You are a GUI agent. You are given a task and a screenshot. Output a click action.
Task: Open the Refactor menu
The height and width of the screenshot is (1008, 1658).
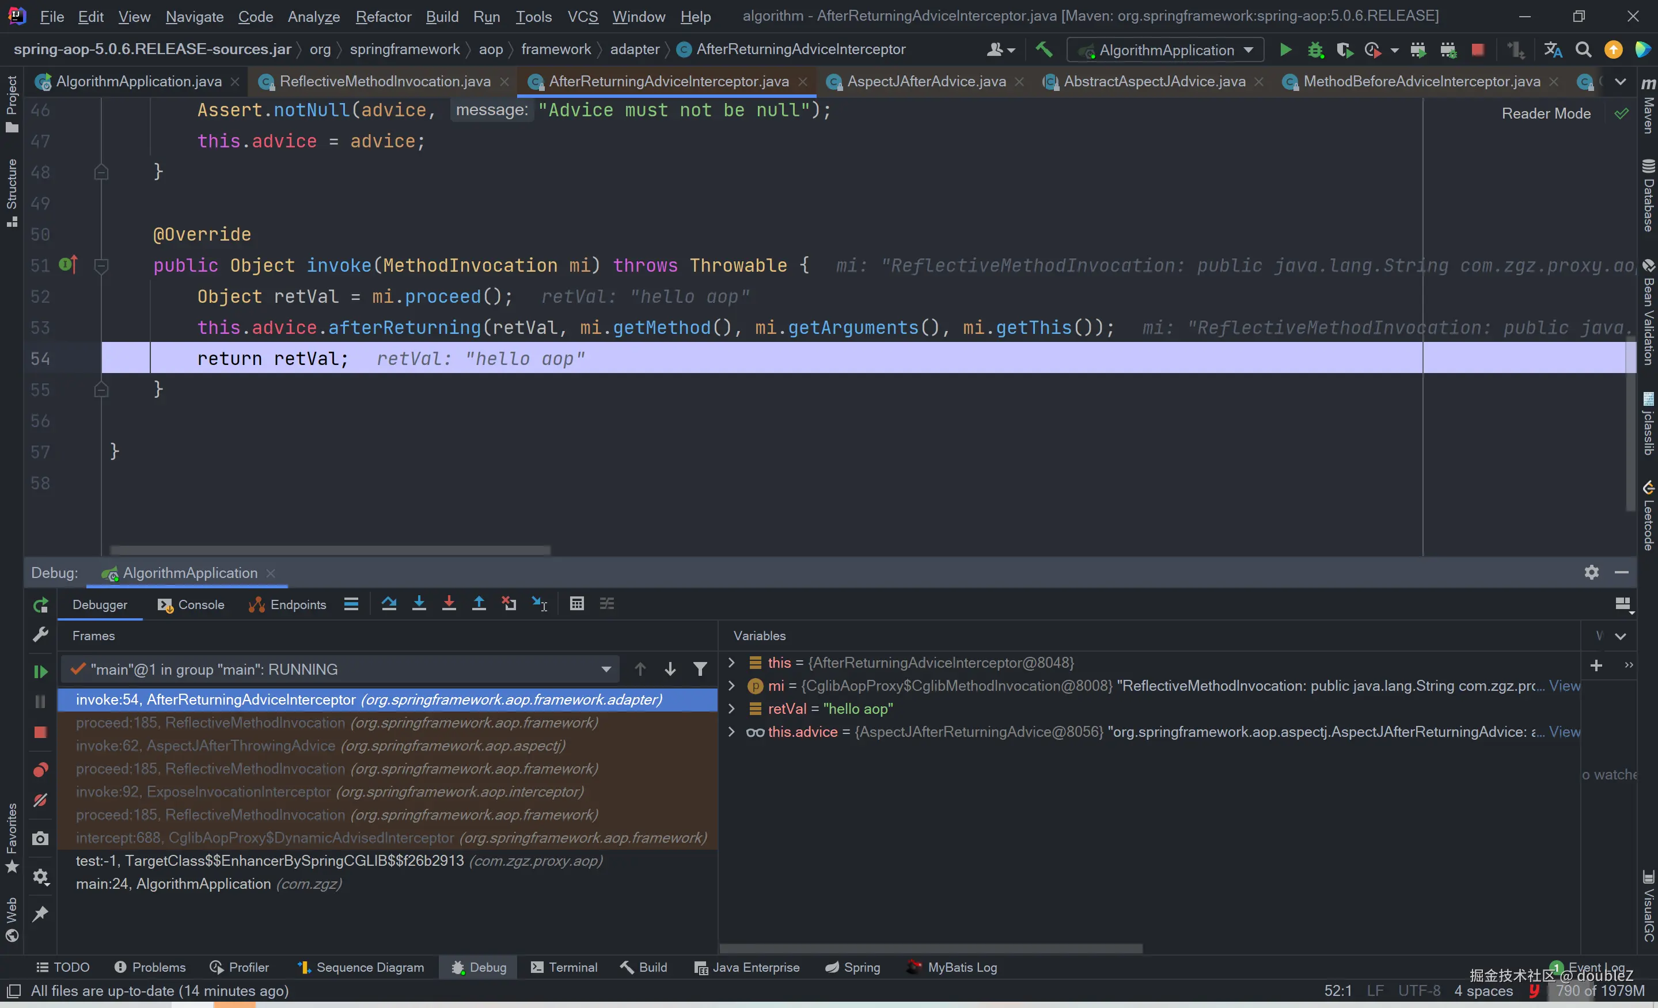[x=383, y=16]
